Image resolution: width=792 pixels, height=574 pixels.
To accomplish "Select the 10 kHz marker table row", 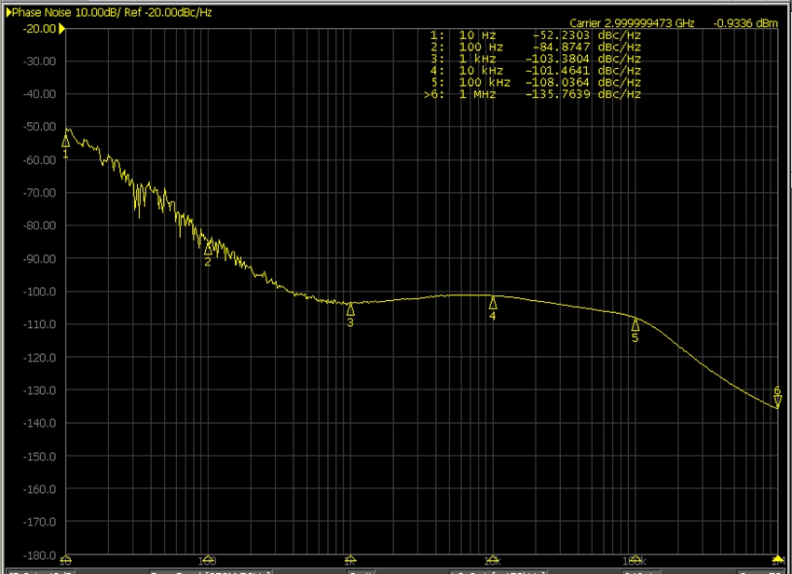I will [x=536, y=70].
